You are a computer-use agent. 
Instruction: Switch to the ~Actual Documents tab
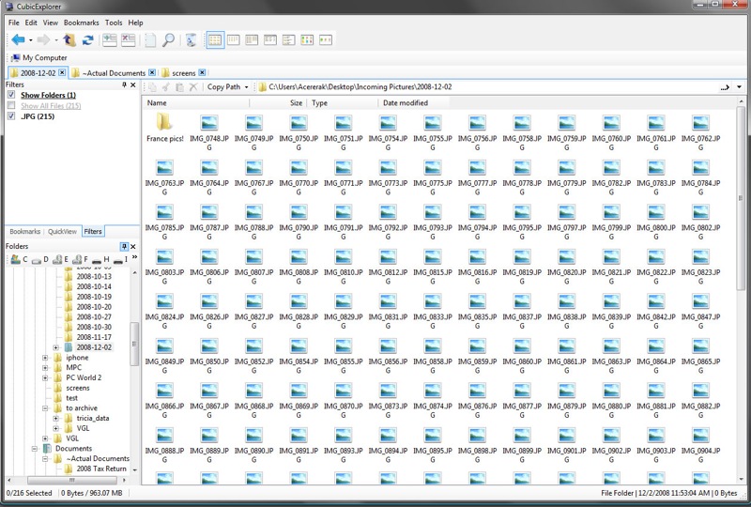click(x=113, y=72)
